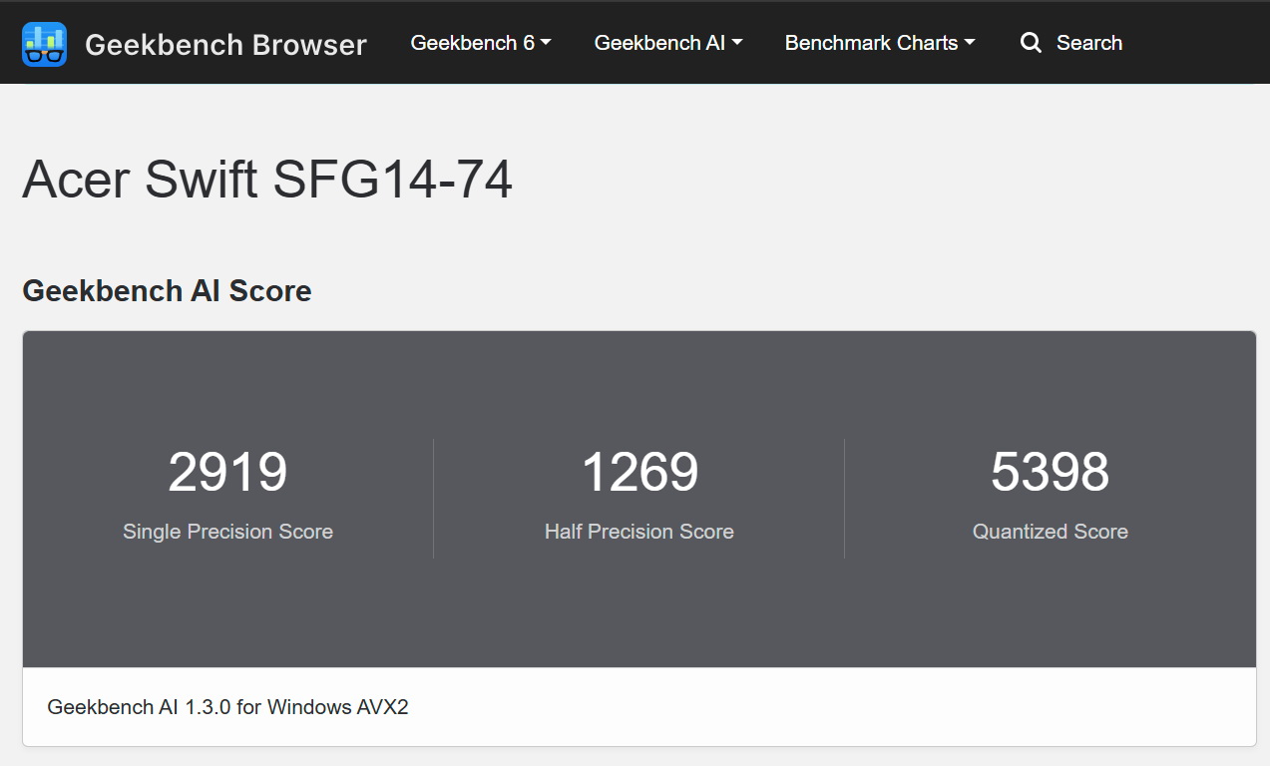Expand the Geekbench 6 dropdown menu

481,43
